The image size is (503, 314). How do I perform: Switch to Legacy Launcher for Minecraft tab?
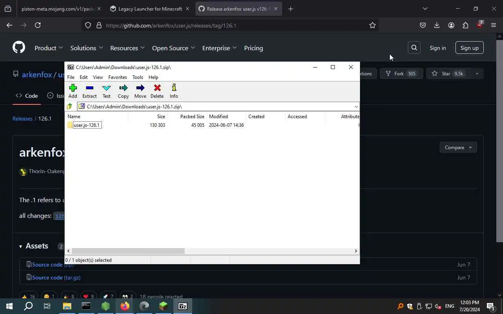tap(150, 9)
